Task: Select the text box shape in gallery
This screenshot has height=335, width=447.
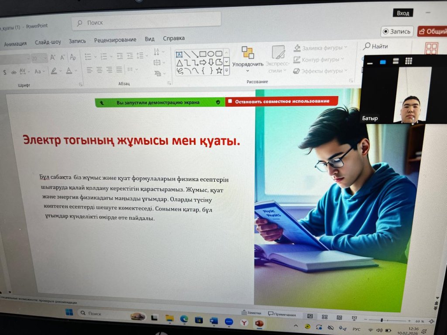Action: pos(179,55)
